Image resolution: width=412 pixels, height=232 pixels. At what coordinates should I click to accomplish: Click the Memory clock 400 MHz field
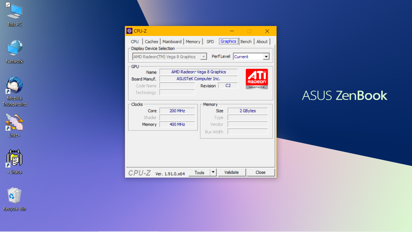click(177, 124)
